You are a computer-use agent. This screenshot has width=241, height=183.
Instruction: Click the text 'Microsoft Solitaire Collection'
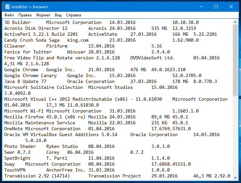43,87
